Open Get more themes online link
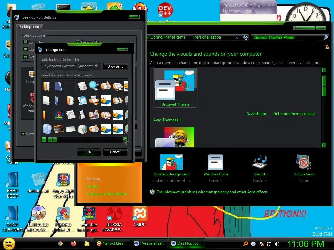Screen dimensions: 334x250 point(294,114)
